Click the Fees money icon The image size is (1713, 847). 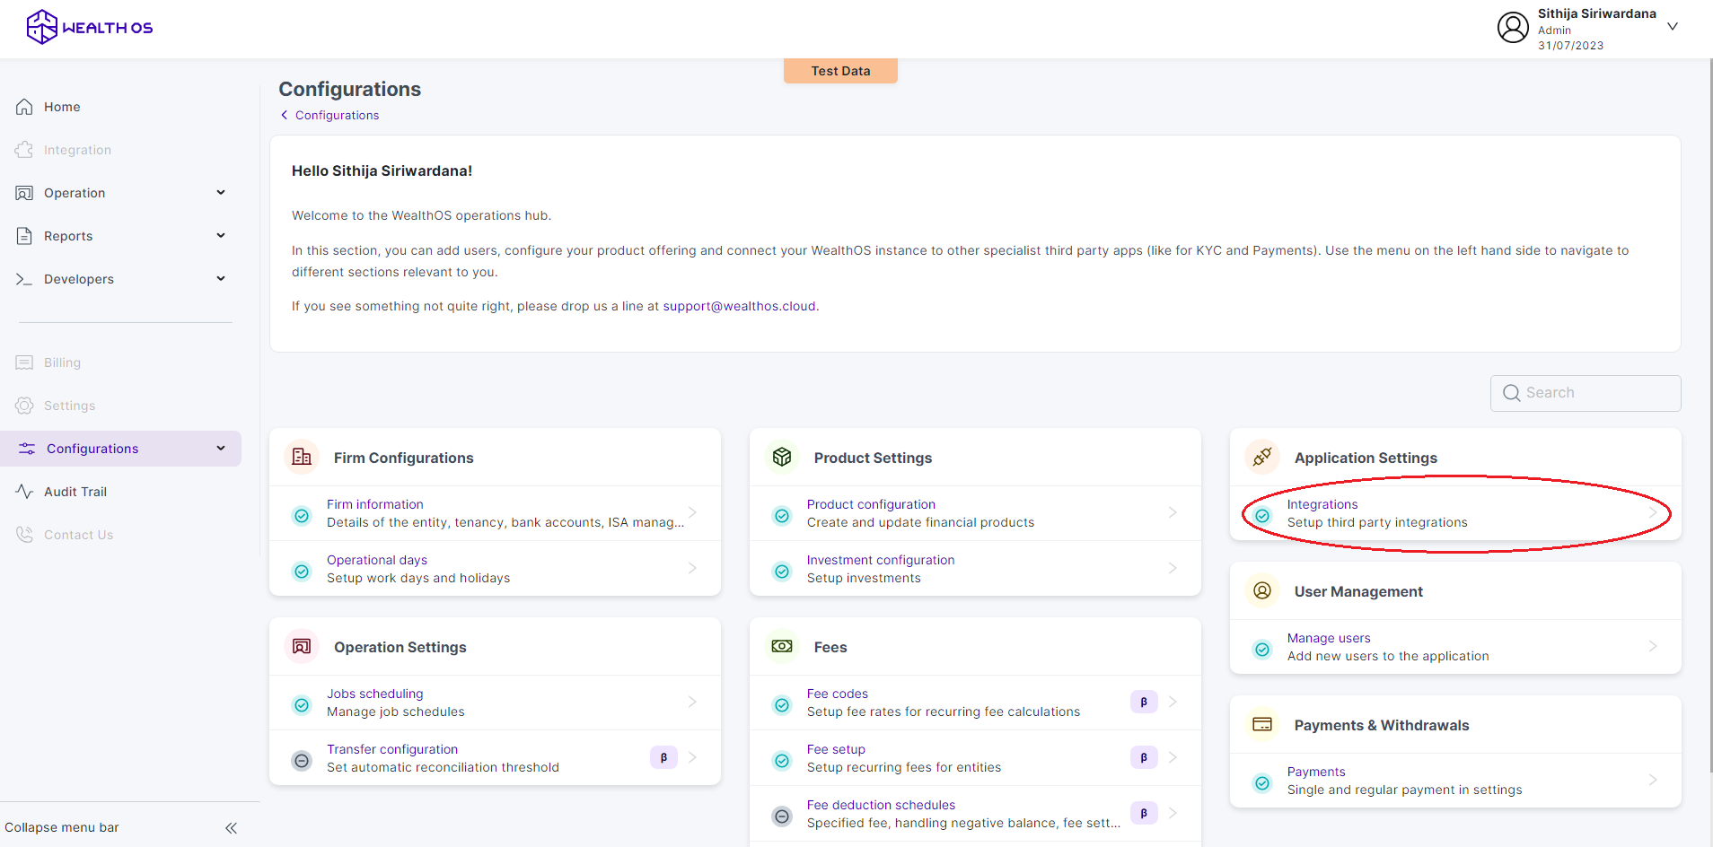point(782,646)
